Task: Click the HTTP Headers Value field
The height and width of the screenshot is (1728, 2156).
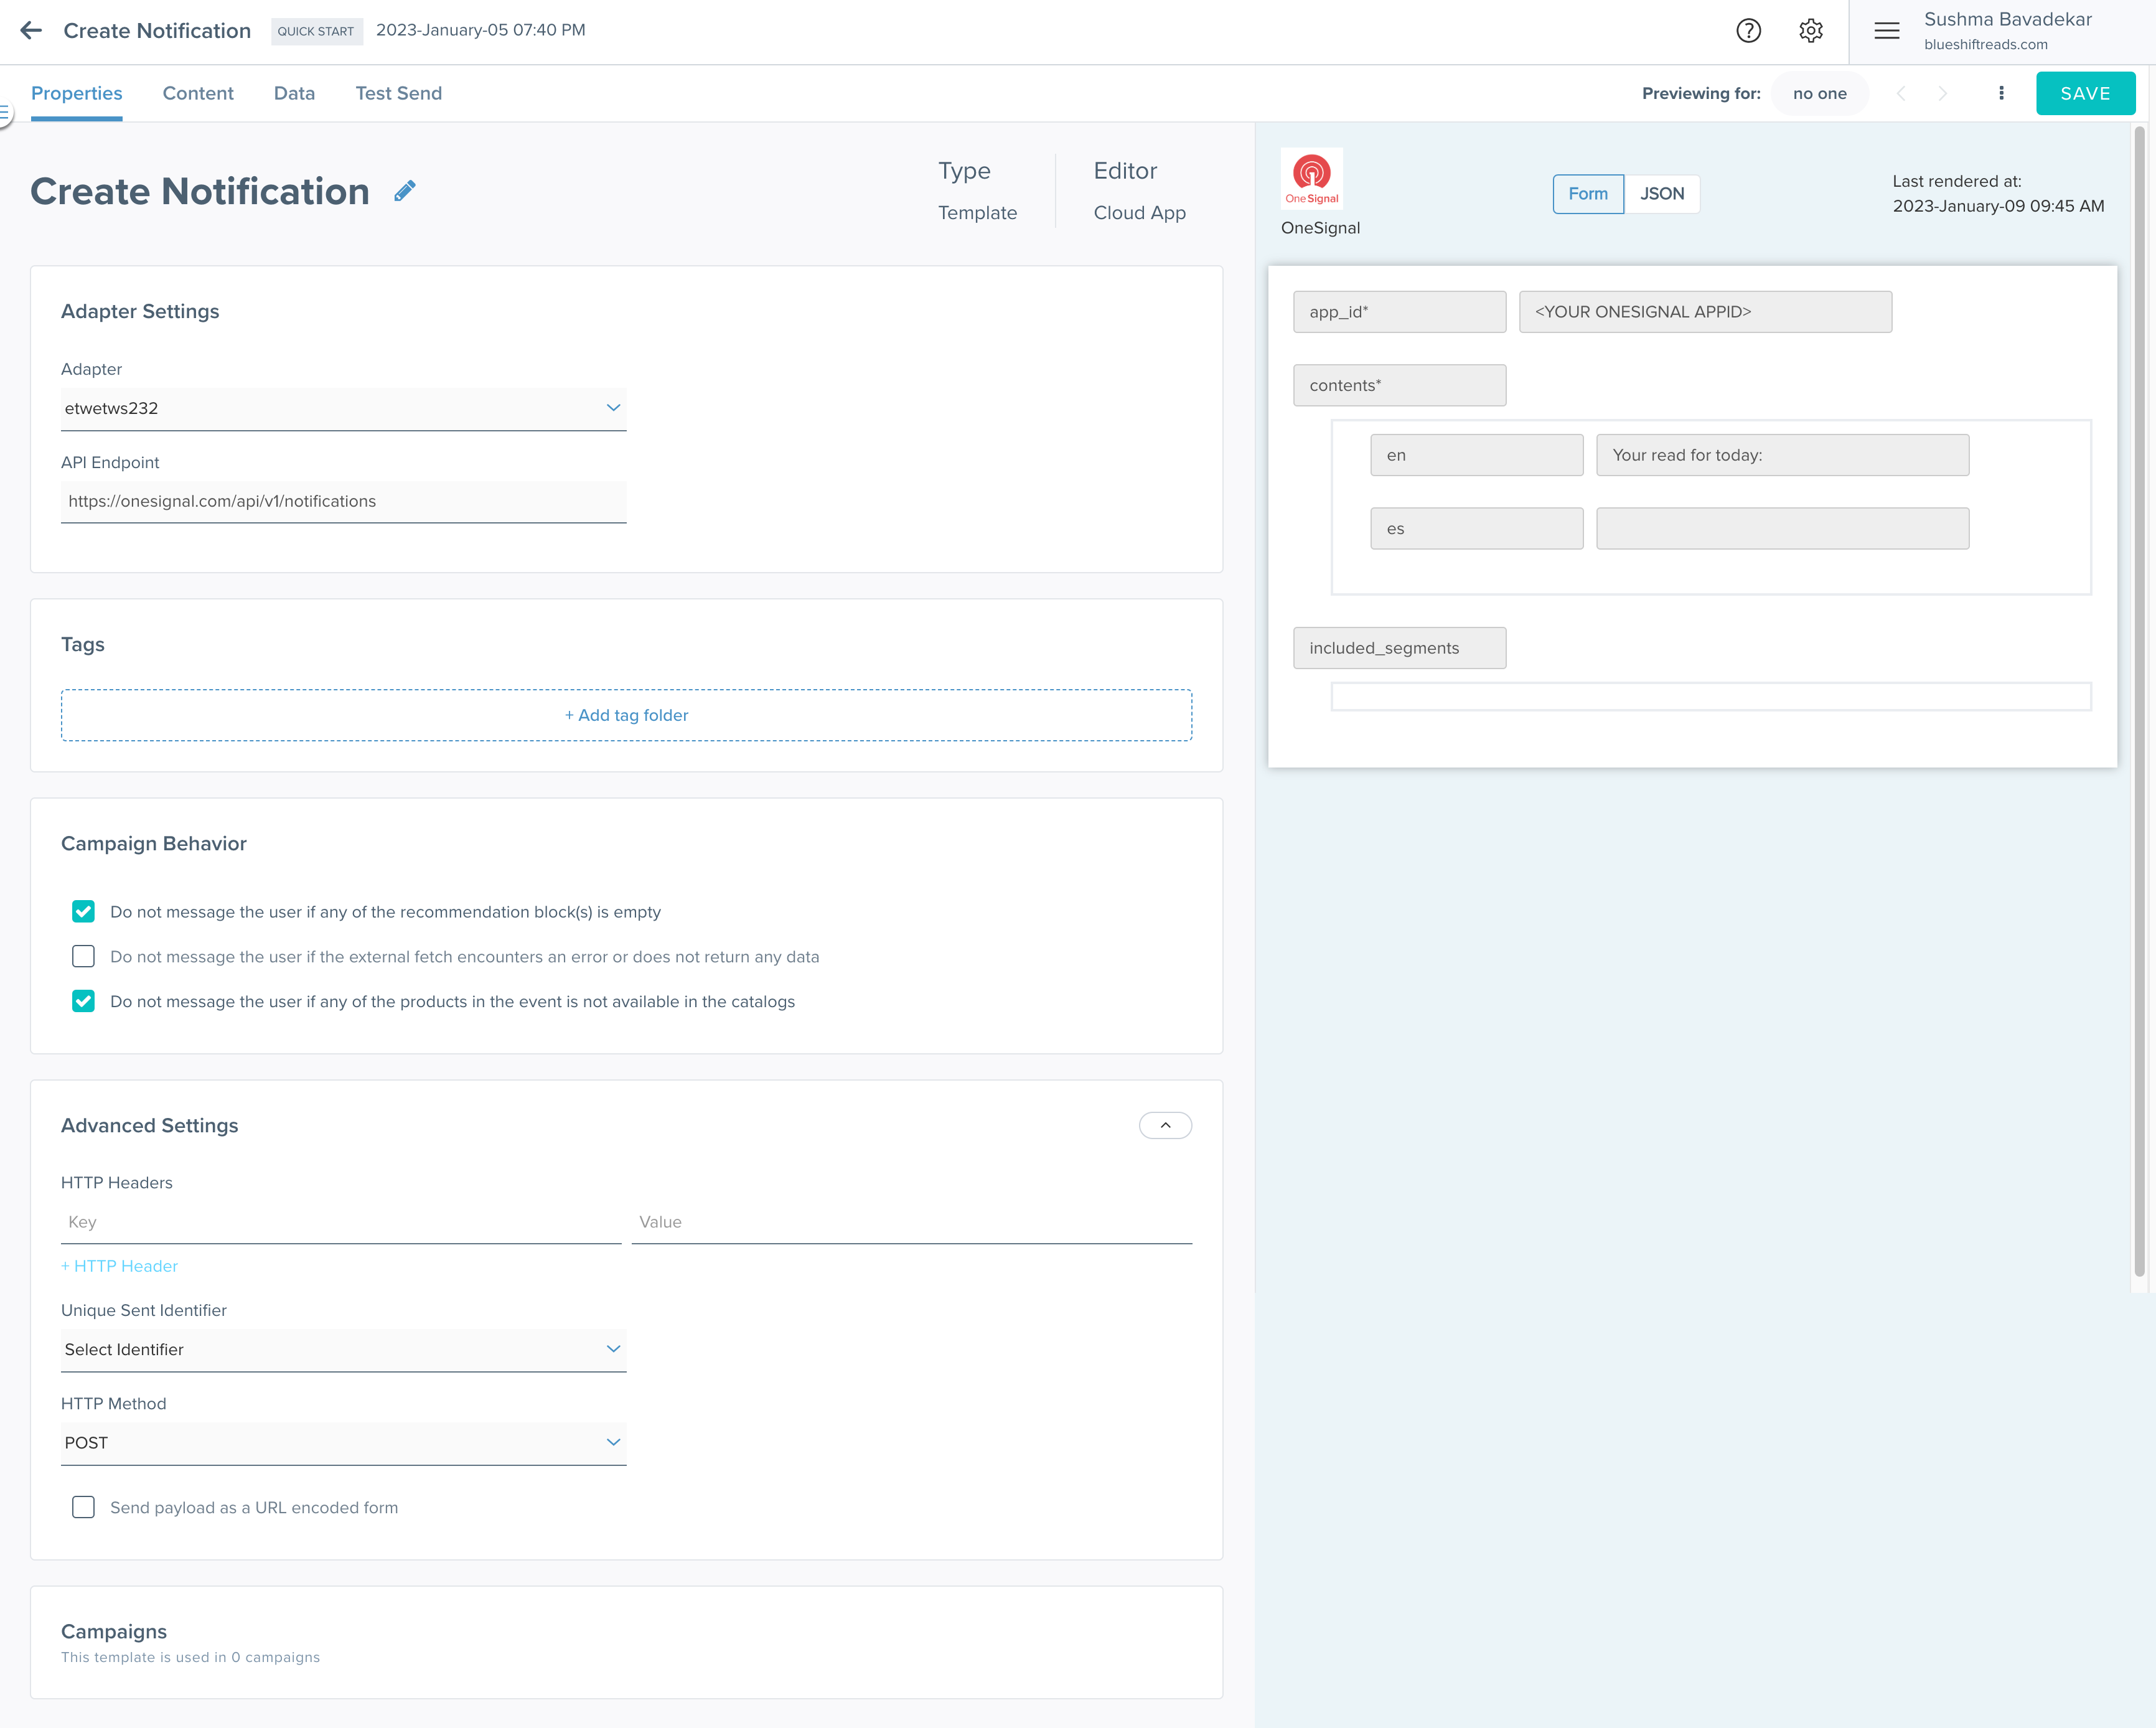Action: pos(912,1222)
